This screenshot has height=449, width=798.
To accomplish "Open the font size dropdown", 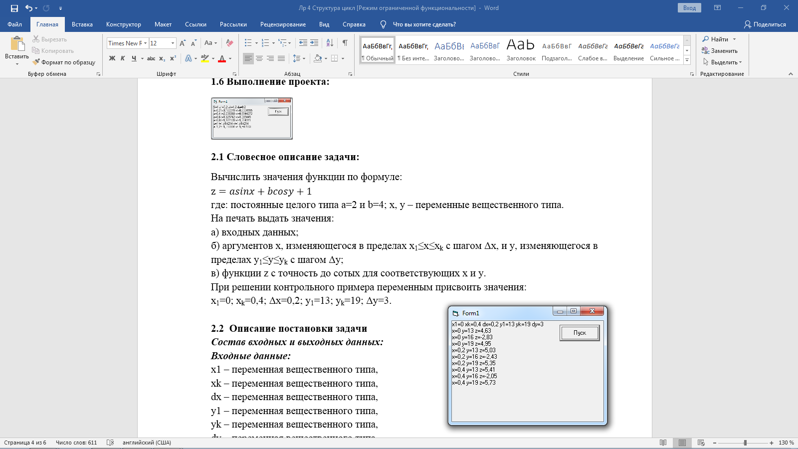I will point(173,43).
